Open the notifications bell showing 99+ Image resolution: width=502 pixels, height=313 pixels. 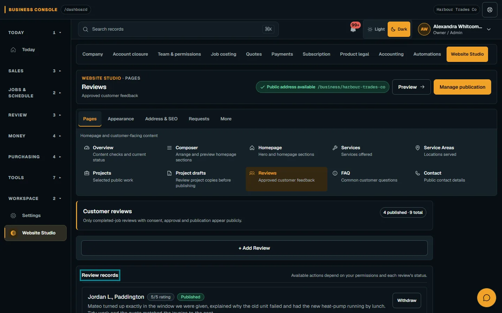[x=353, y=29]
